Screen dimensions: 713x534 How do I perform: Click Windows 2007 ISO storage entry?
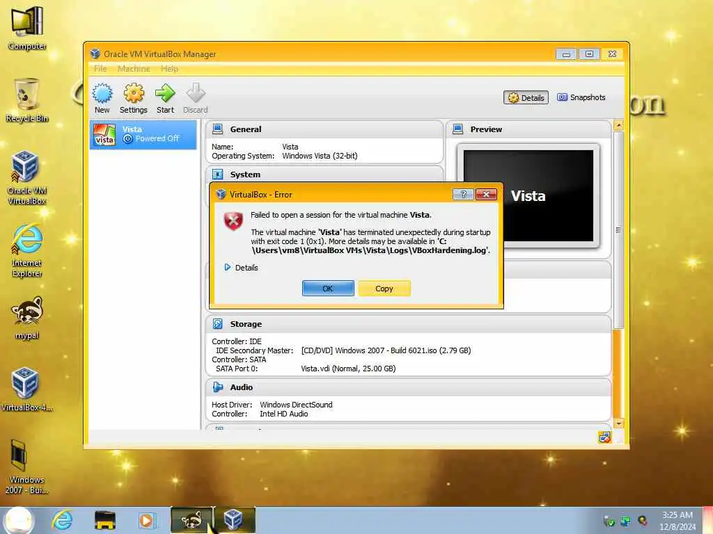[386, 350]
